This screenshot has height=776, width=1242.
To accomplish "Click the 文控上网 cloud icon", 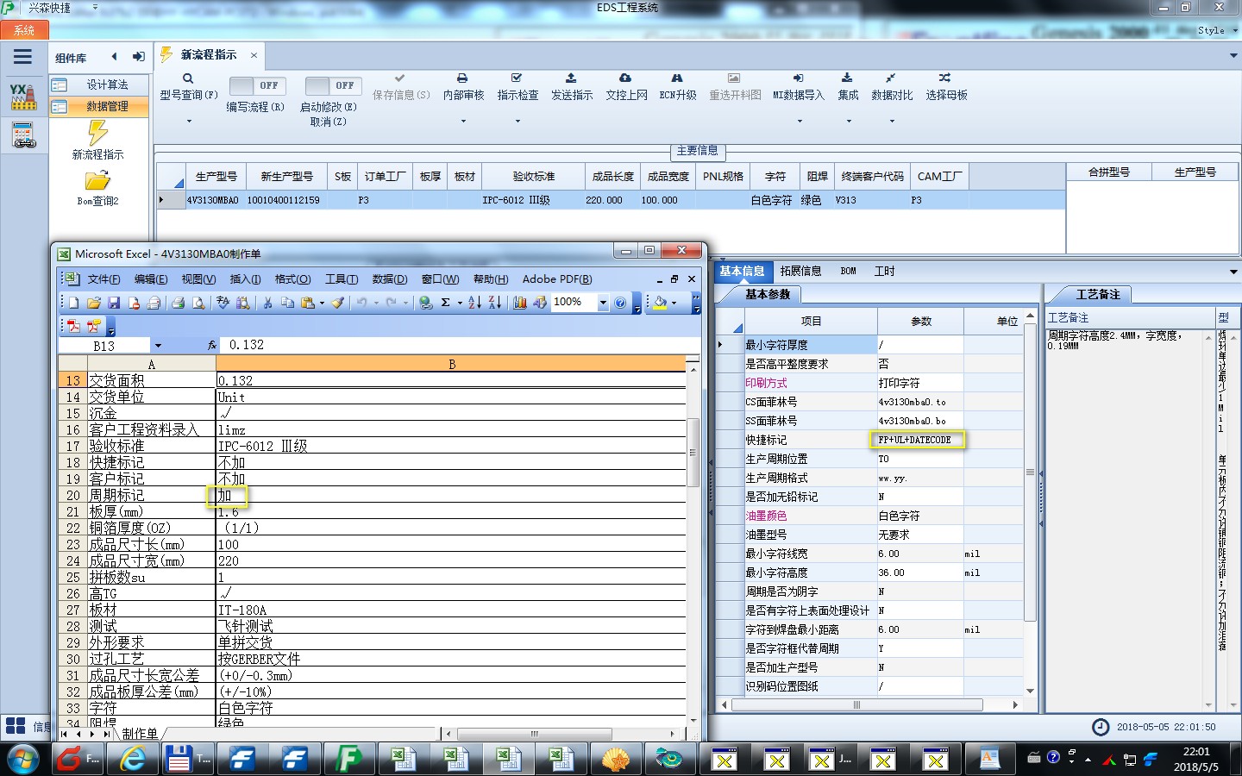I will click(625, 78).
